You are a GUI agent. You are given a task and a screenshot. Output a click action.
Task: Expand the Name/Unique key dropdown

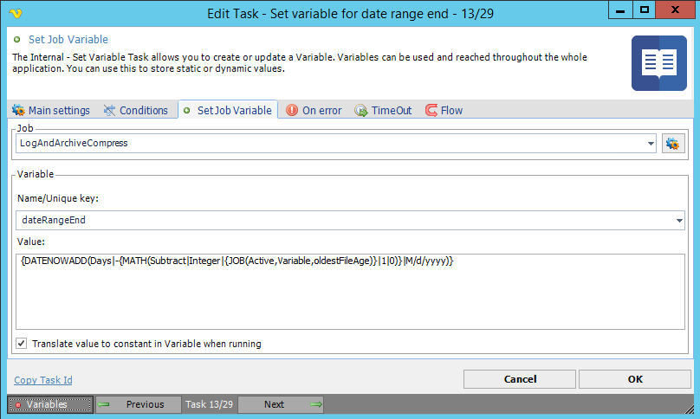pyautogui.click(x=678, y=220)
